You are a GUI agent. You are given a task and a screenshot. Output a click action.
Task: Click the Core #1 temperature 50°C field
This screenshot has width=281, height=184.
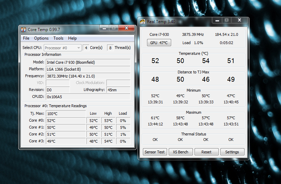point(66,127)
